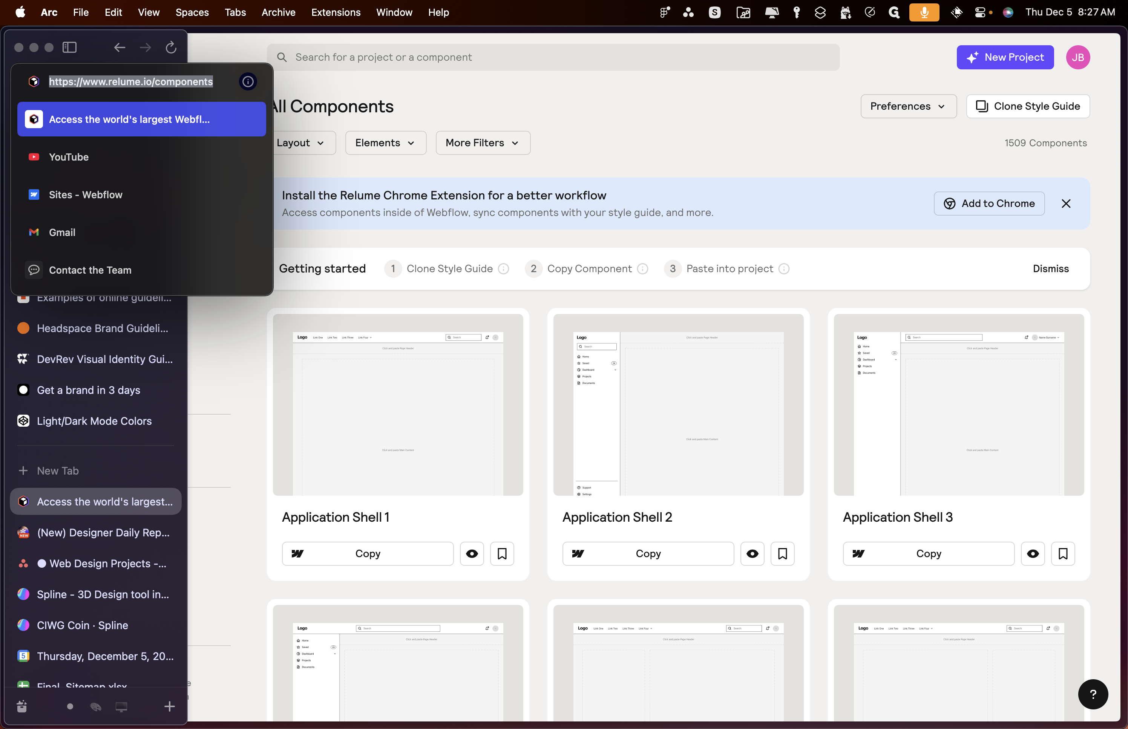Switch to DevRev Visual Identity tab
Screen dimensions: 1128x729
96,359
